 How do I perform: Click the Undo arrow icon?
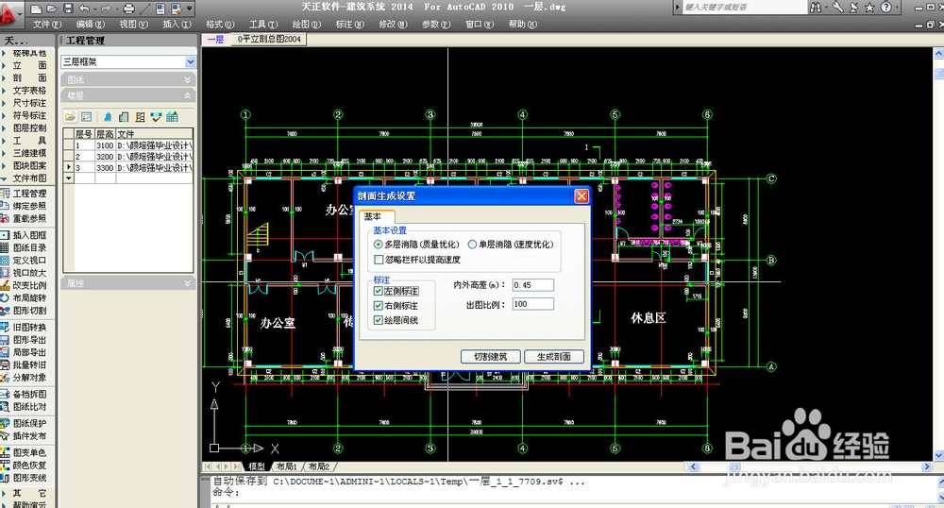tap(84, 8)
